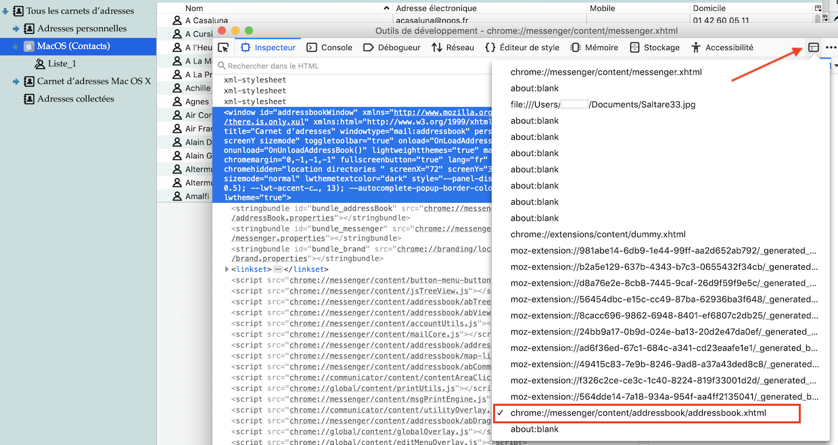Viewport: 838px width, 445px height.
Task: Expand the linkset node in HTML tree
Action: 227,269
